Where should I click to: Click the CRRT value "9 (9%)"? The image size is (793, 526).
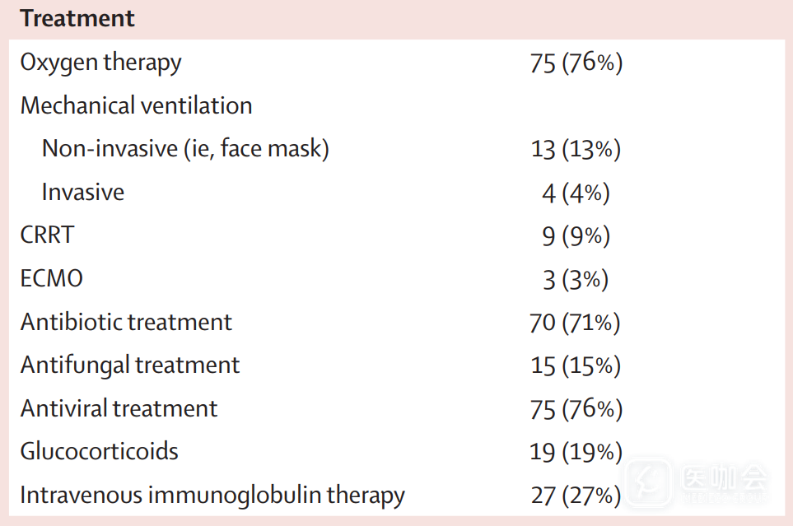[576, 236]
